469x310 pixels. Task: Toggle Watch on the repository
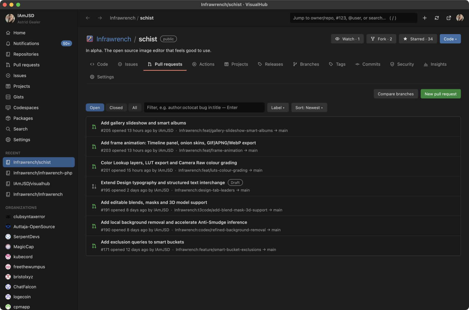tap(347, 39)
